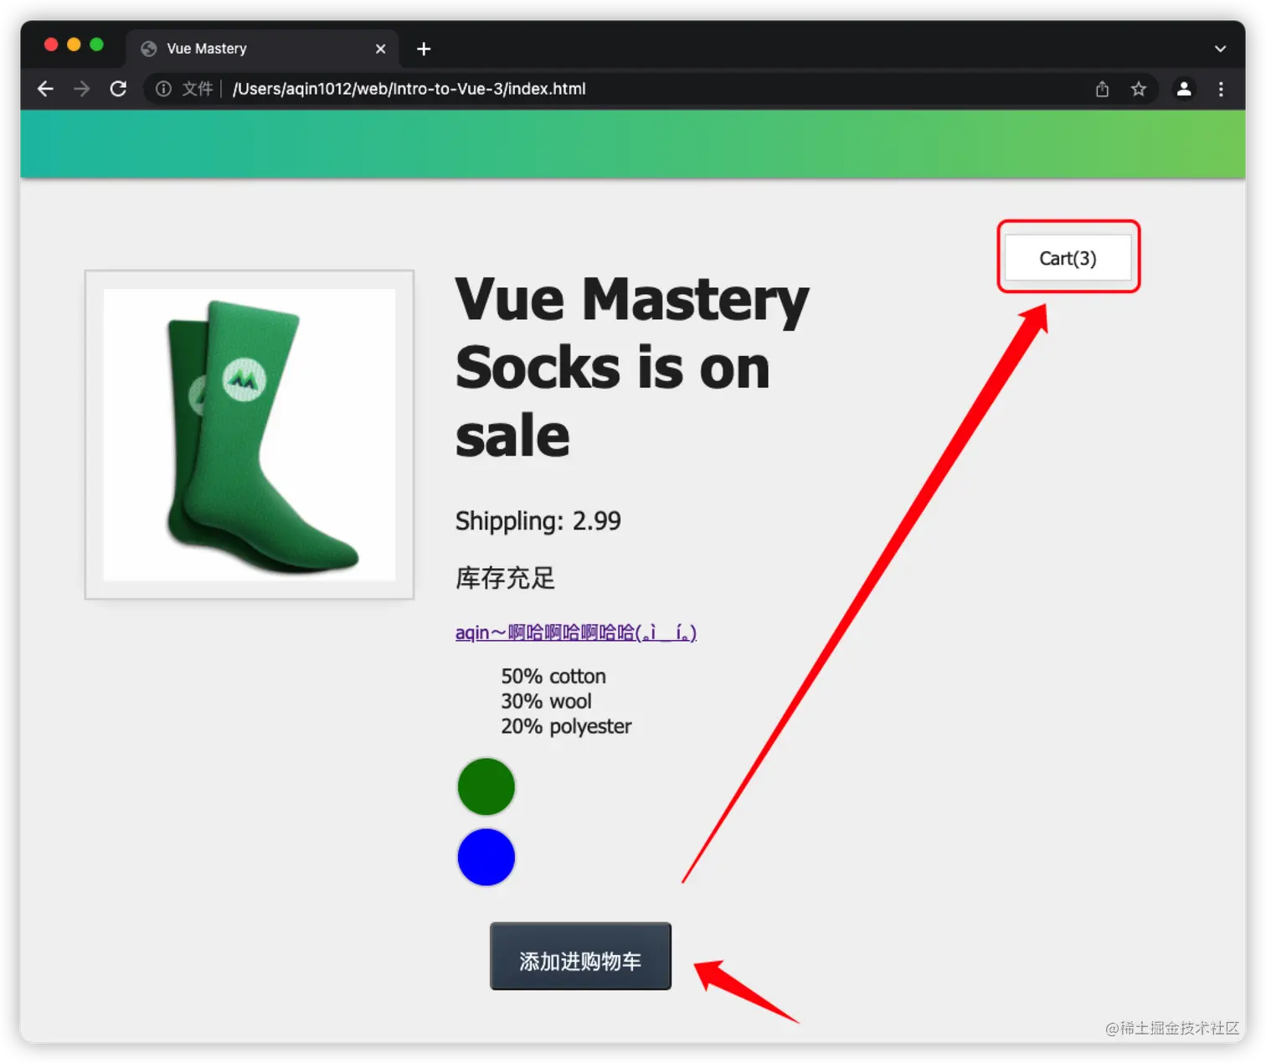This screenshot has width=1266, height=1063.
Task: Bookmark this page with the star icon
Action: pos(1139,89)
